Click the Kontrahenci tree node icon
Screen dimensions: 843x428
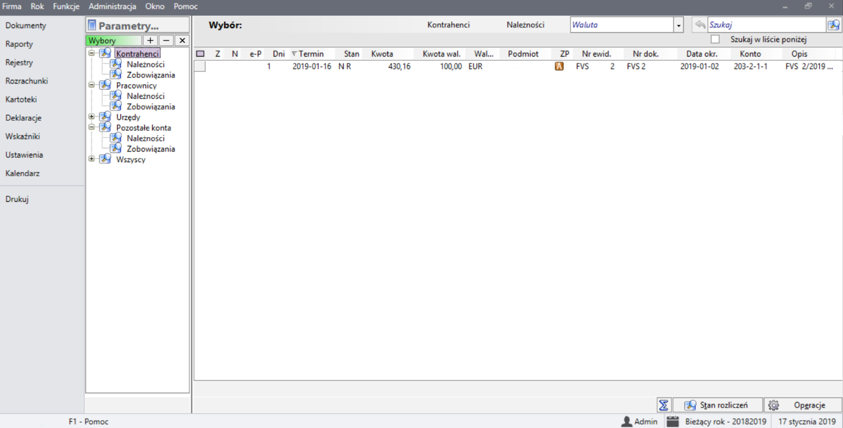click(106, 54)
